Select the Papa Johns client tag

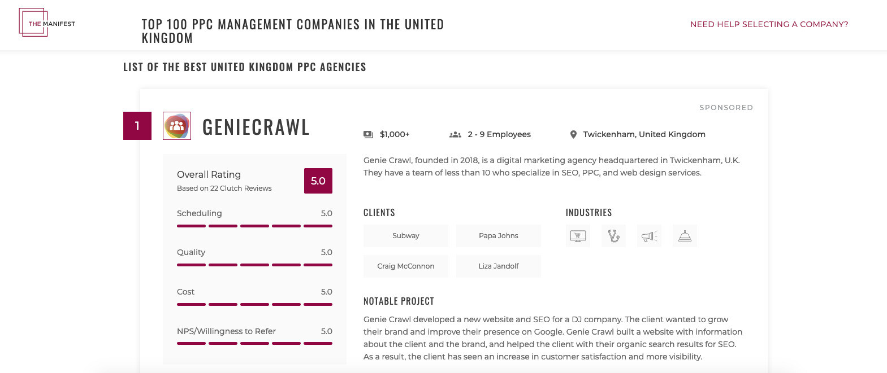click(499, 236)
